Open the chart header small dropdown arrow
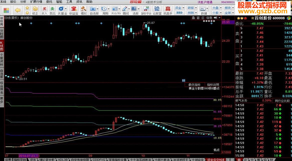 point(220,18)
